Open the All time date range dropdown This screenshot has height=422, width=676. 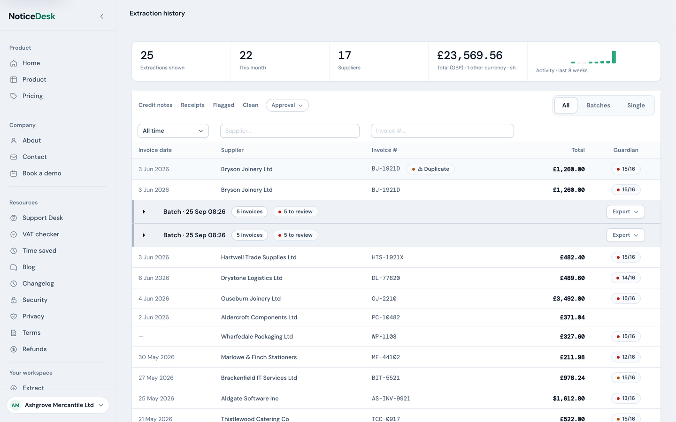pos(173,131)
